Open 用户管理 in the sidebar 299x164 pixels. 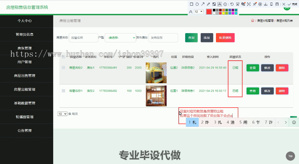(x=25, y=62)
